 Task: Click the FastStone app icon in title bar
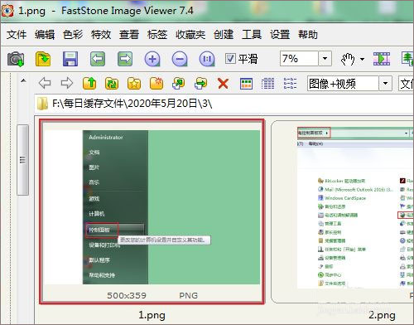pyautogui.click(x=7, y=11)
